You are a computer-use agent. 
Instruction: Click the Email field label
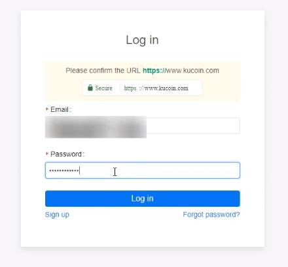(x=60, y=109)
